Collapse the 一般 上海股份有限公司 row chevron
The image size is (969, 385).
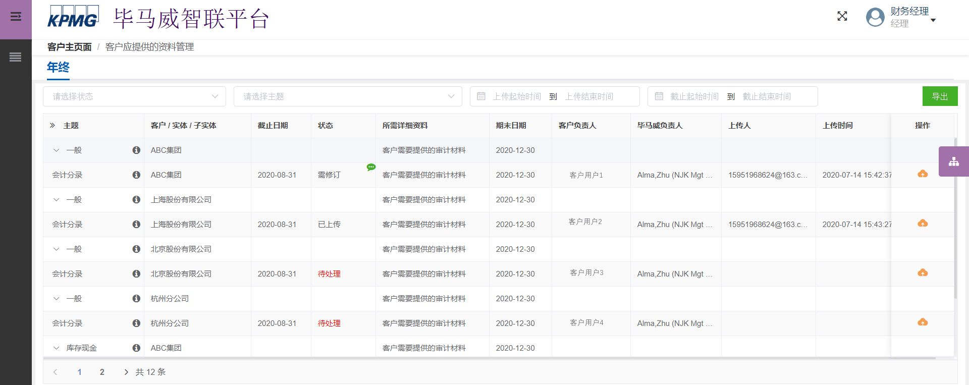click(57, 199)
